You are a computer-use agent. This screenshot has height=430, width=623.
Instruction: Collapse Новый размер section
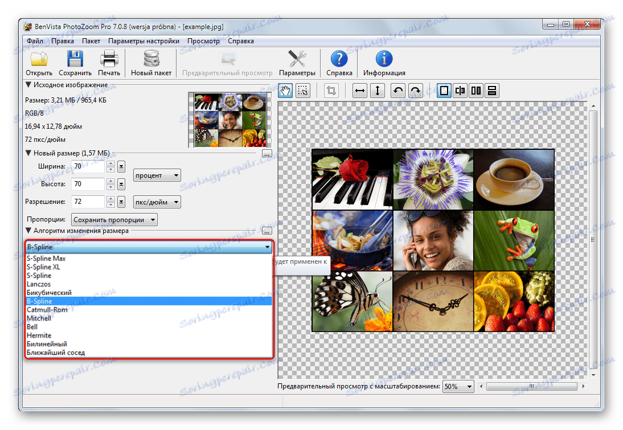tap(28, 153)
